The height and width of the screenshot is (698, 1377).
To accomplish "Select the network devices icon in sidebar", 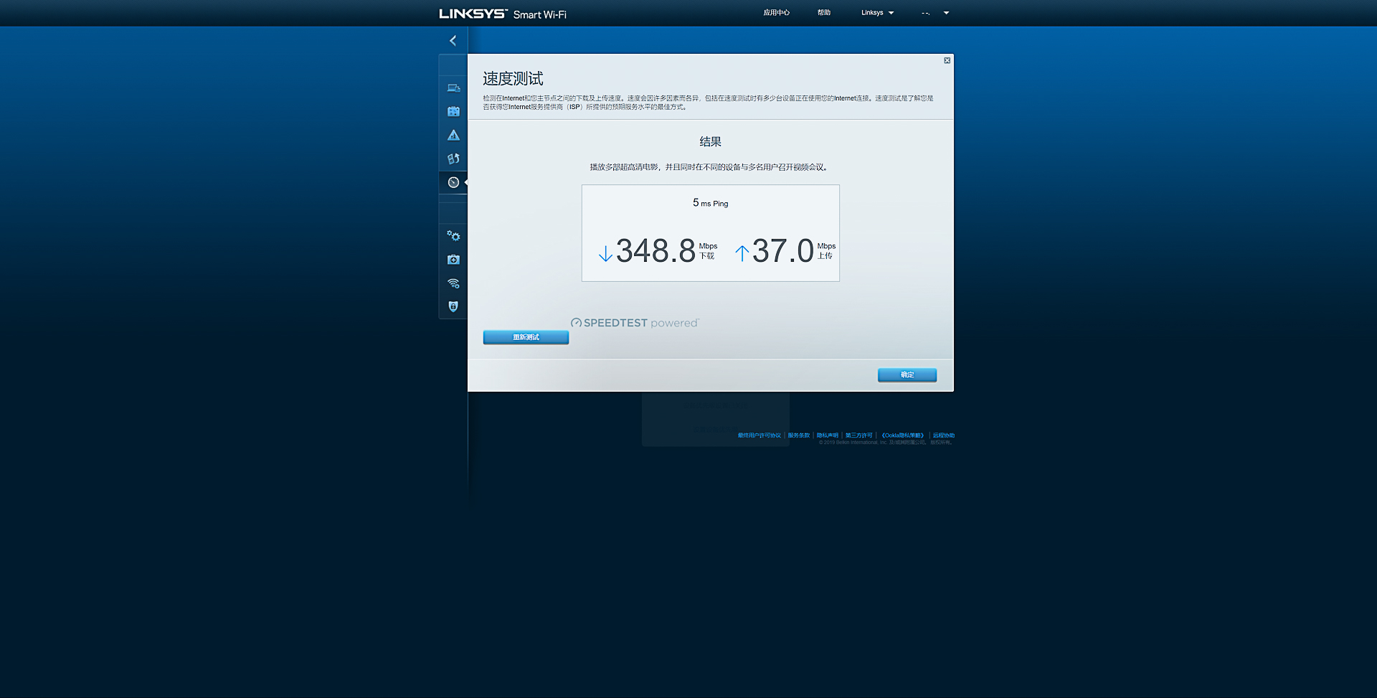I will 453,88.
